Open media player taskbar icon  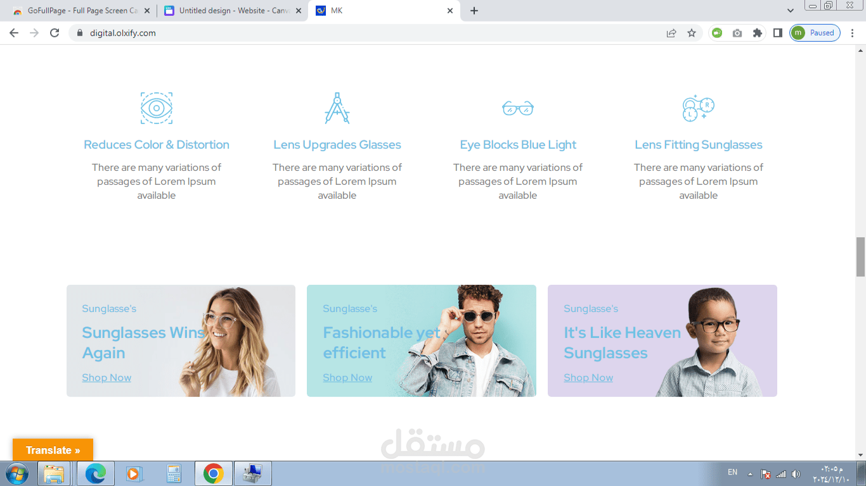coord(133,473)
